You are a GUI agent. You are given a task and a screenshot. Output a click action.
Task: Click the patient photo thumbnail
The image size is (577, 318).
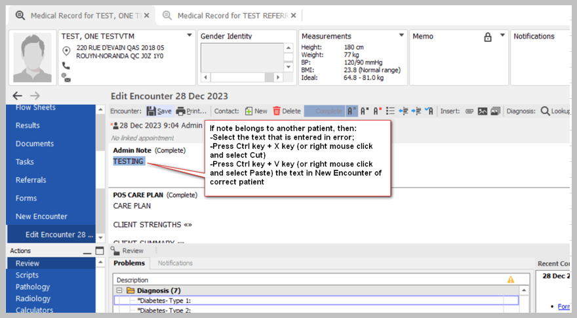(x=32, y=58)
